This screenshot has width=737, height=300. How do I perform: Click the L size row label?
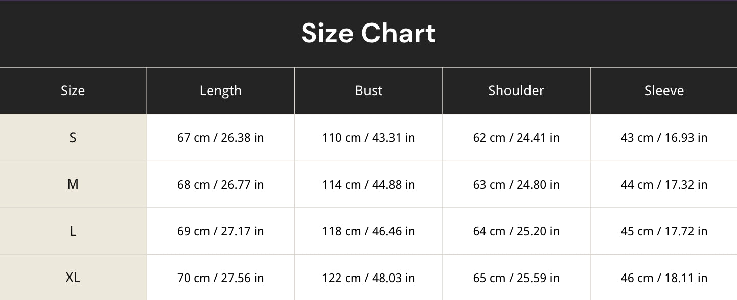(73, 231)
